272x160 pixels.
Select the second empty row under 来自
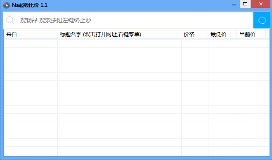pos(31,52)
